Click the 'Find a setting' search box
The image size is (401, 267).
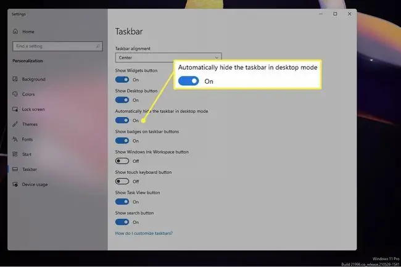[x=57, y=46]
